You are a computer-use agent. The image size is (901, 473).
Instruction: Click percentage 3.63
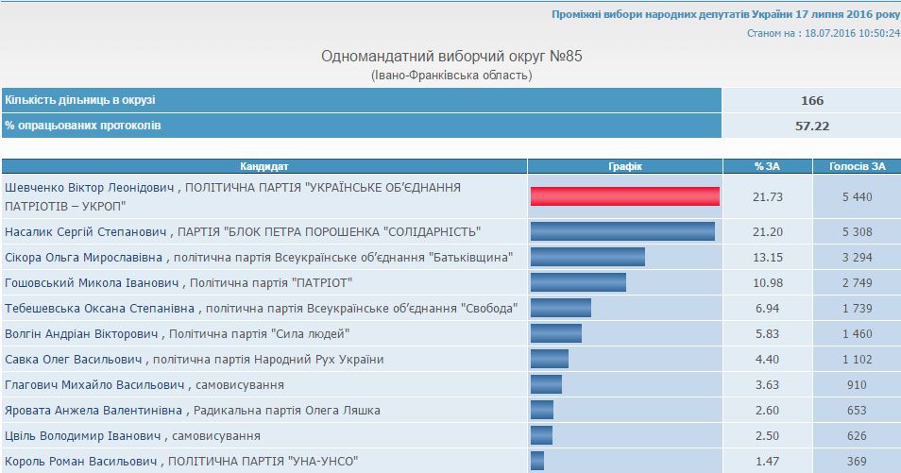point(767,384)
